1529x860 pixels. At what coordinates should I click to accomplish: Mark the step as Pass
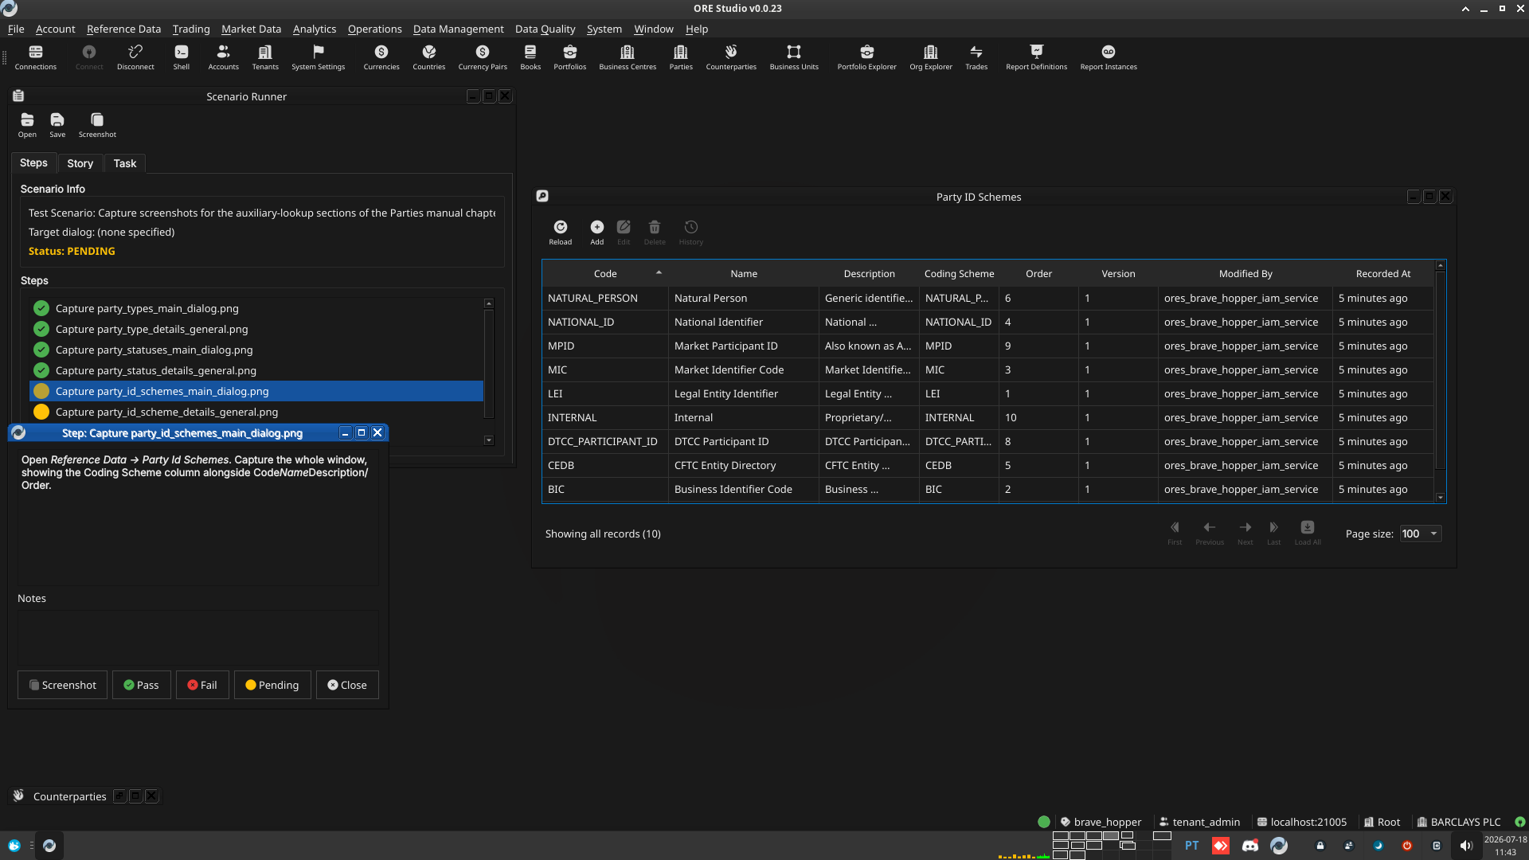click(141, 685)
